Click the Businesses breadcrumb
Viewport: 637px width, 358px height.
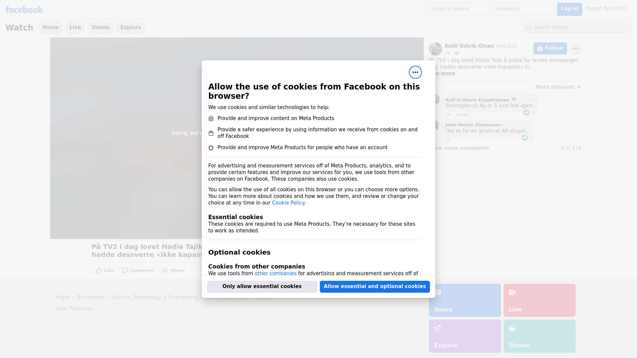tap(91, 297)
